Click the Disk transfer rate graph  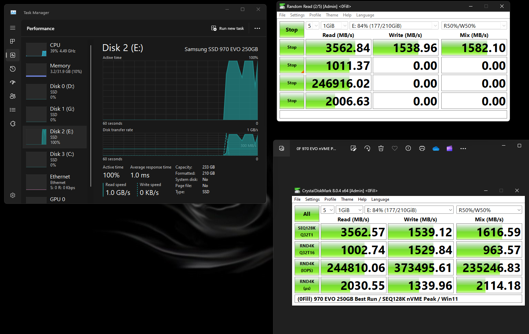click(180, 144)
